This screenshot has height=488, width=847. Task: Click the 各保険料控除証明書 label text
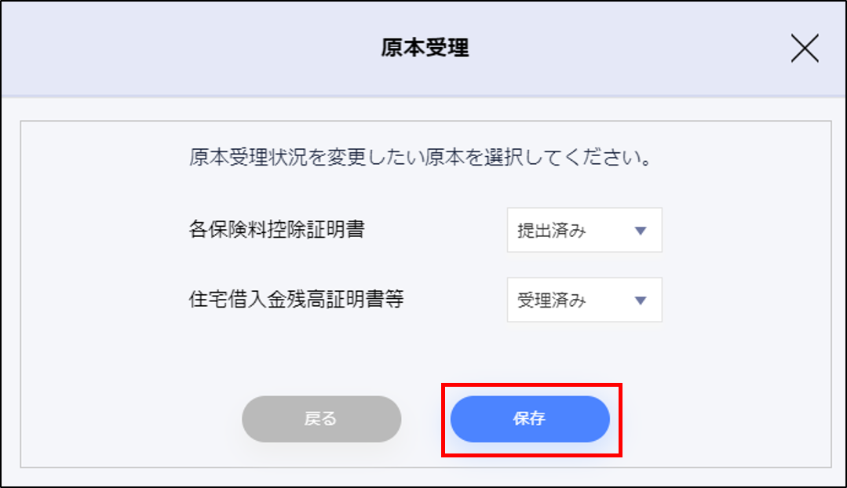(x=276, y=229)
